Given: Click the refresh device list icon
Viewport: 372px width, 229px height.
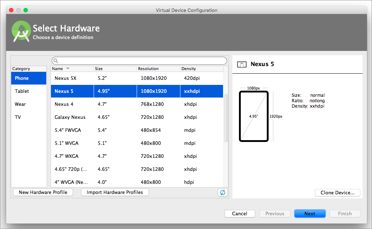Looking at the screenshot, I should 222,193.
